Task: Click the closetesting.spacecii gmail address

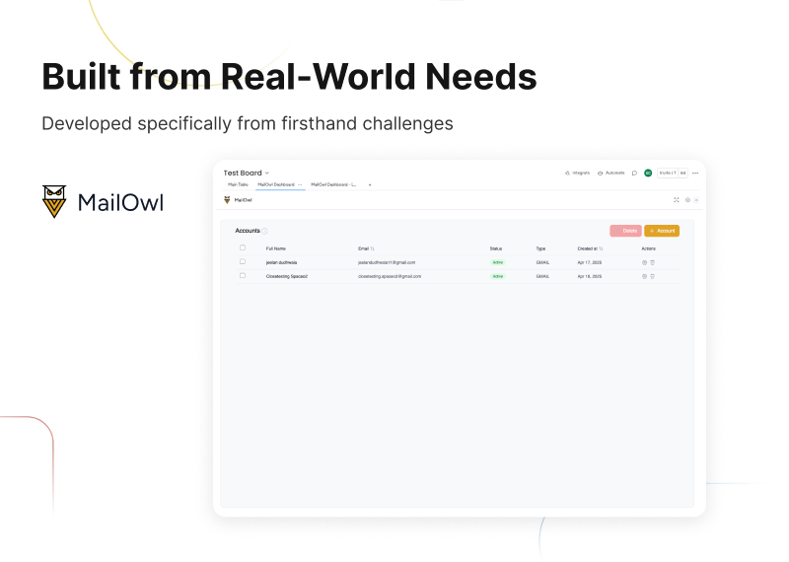Action: point(390,277)
